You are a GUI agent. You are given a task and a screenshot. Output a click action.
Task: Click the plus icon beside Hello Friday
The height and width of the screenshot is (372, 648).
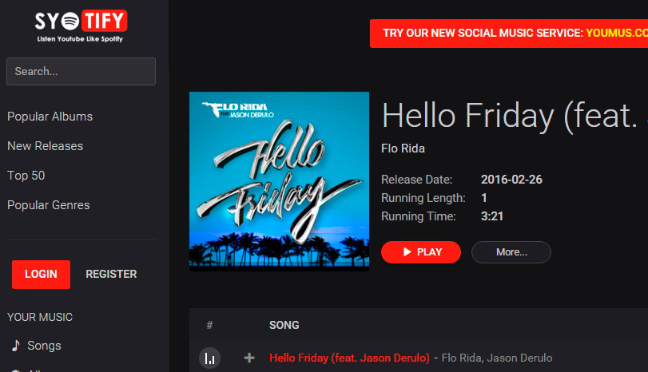tap(249, 358)
